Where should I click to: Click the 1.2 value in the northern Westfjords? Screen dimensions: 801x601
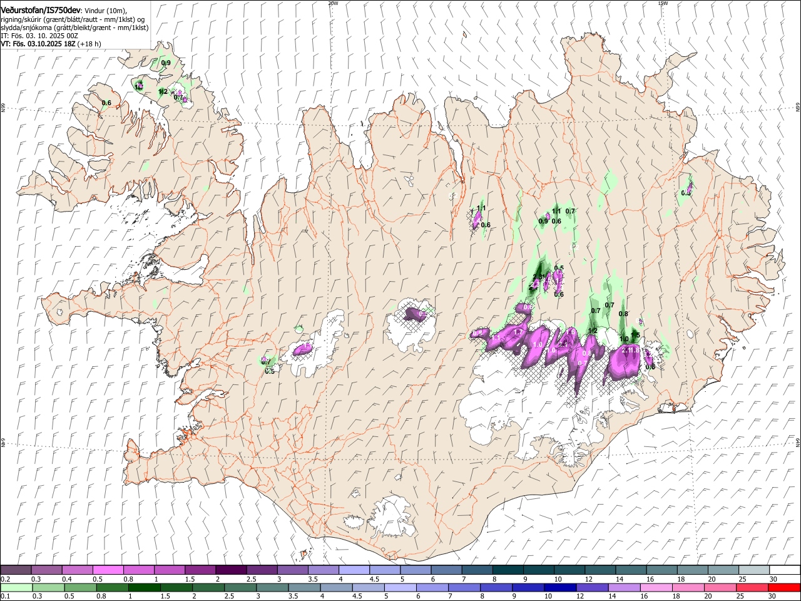coord(163,92)
